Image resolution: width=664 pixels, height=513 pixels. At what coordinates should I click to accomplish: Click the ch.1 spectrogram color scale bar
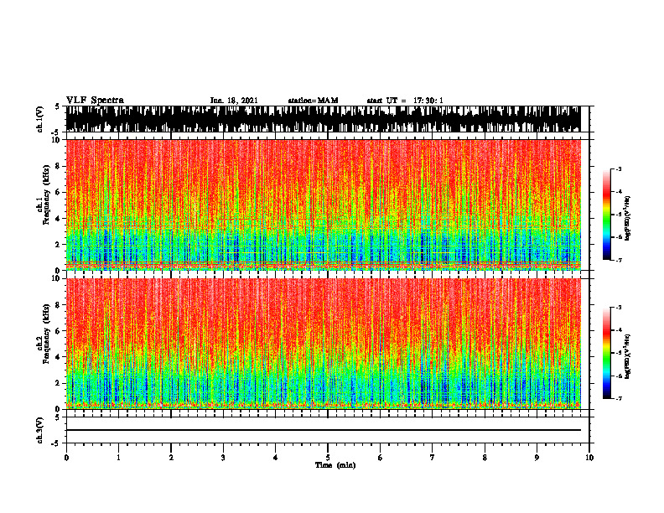606,215
